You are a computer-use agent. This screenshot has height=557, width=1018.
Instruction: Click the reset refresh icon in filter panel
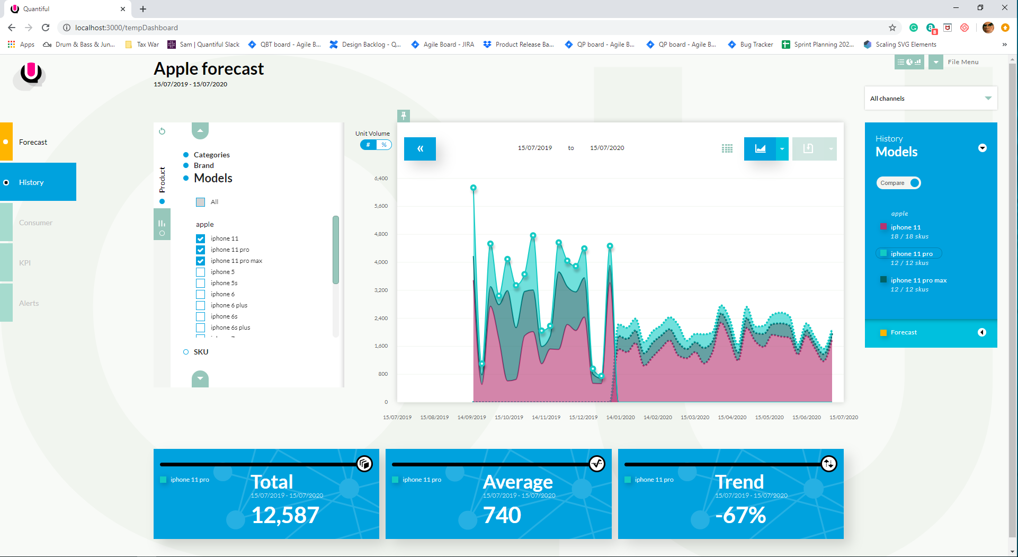click(162, 131)
